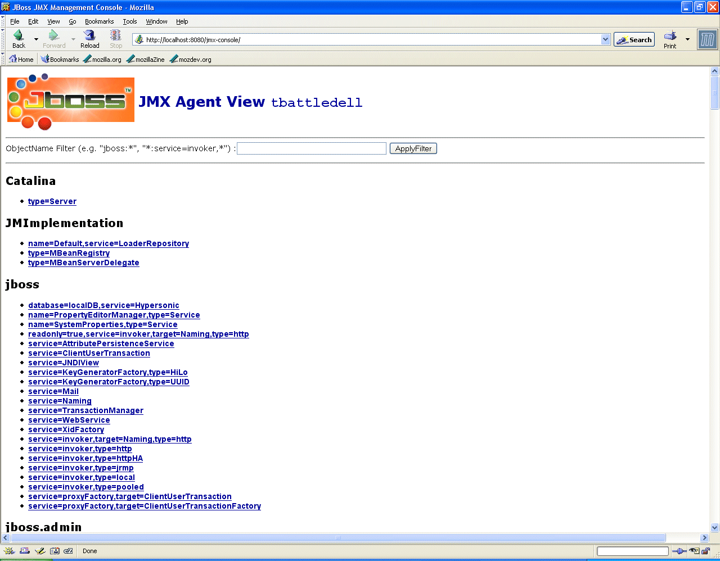The height and width of the screenshot is (561, 720).
Task: Click the vertical scrollbar down arrow
Action: tap(715, 528)
